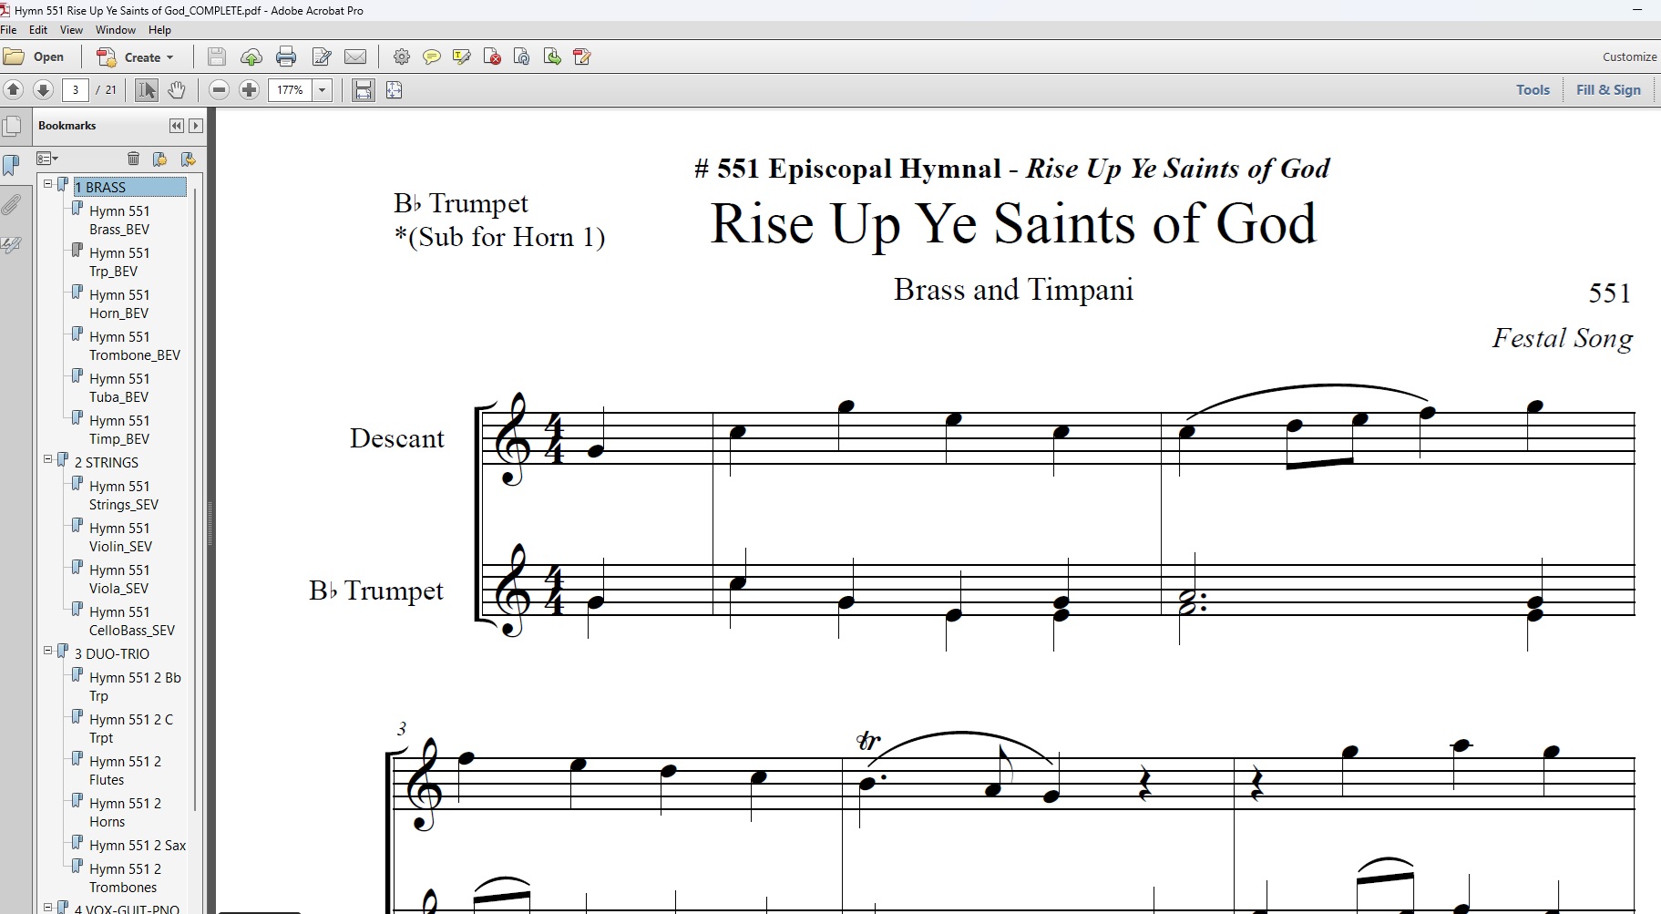
Task: Open the View menu
Action: [71, 30]
